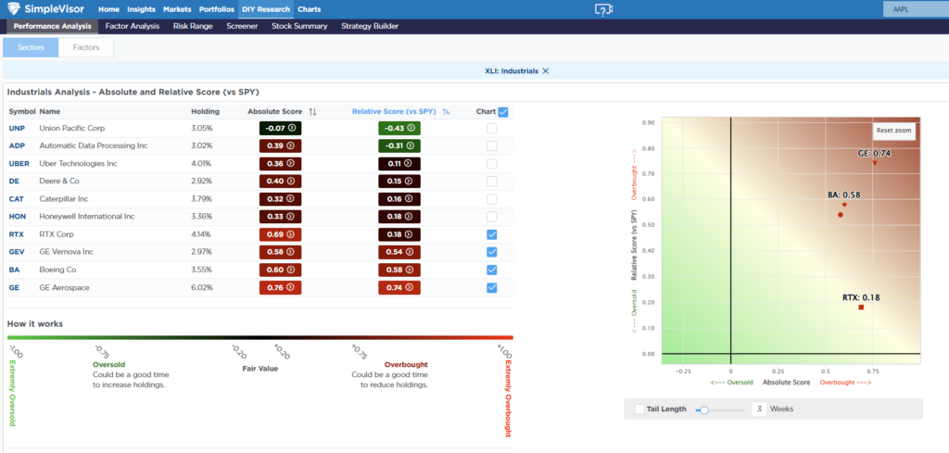949x453 pixels.
Task: Toggle the Chart select-all checkbox in header
Action: (503, 112)
